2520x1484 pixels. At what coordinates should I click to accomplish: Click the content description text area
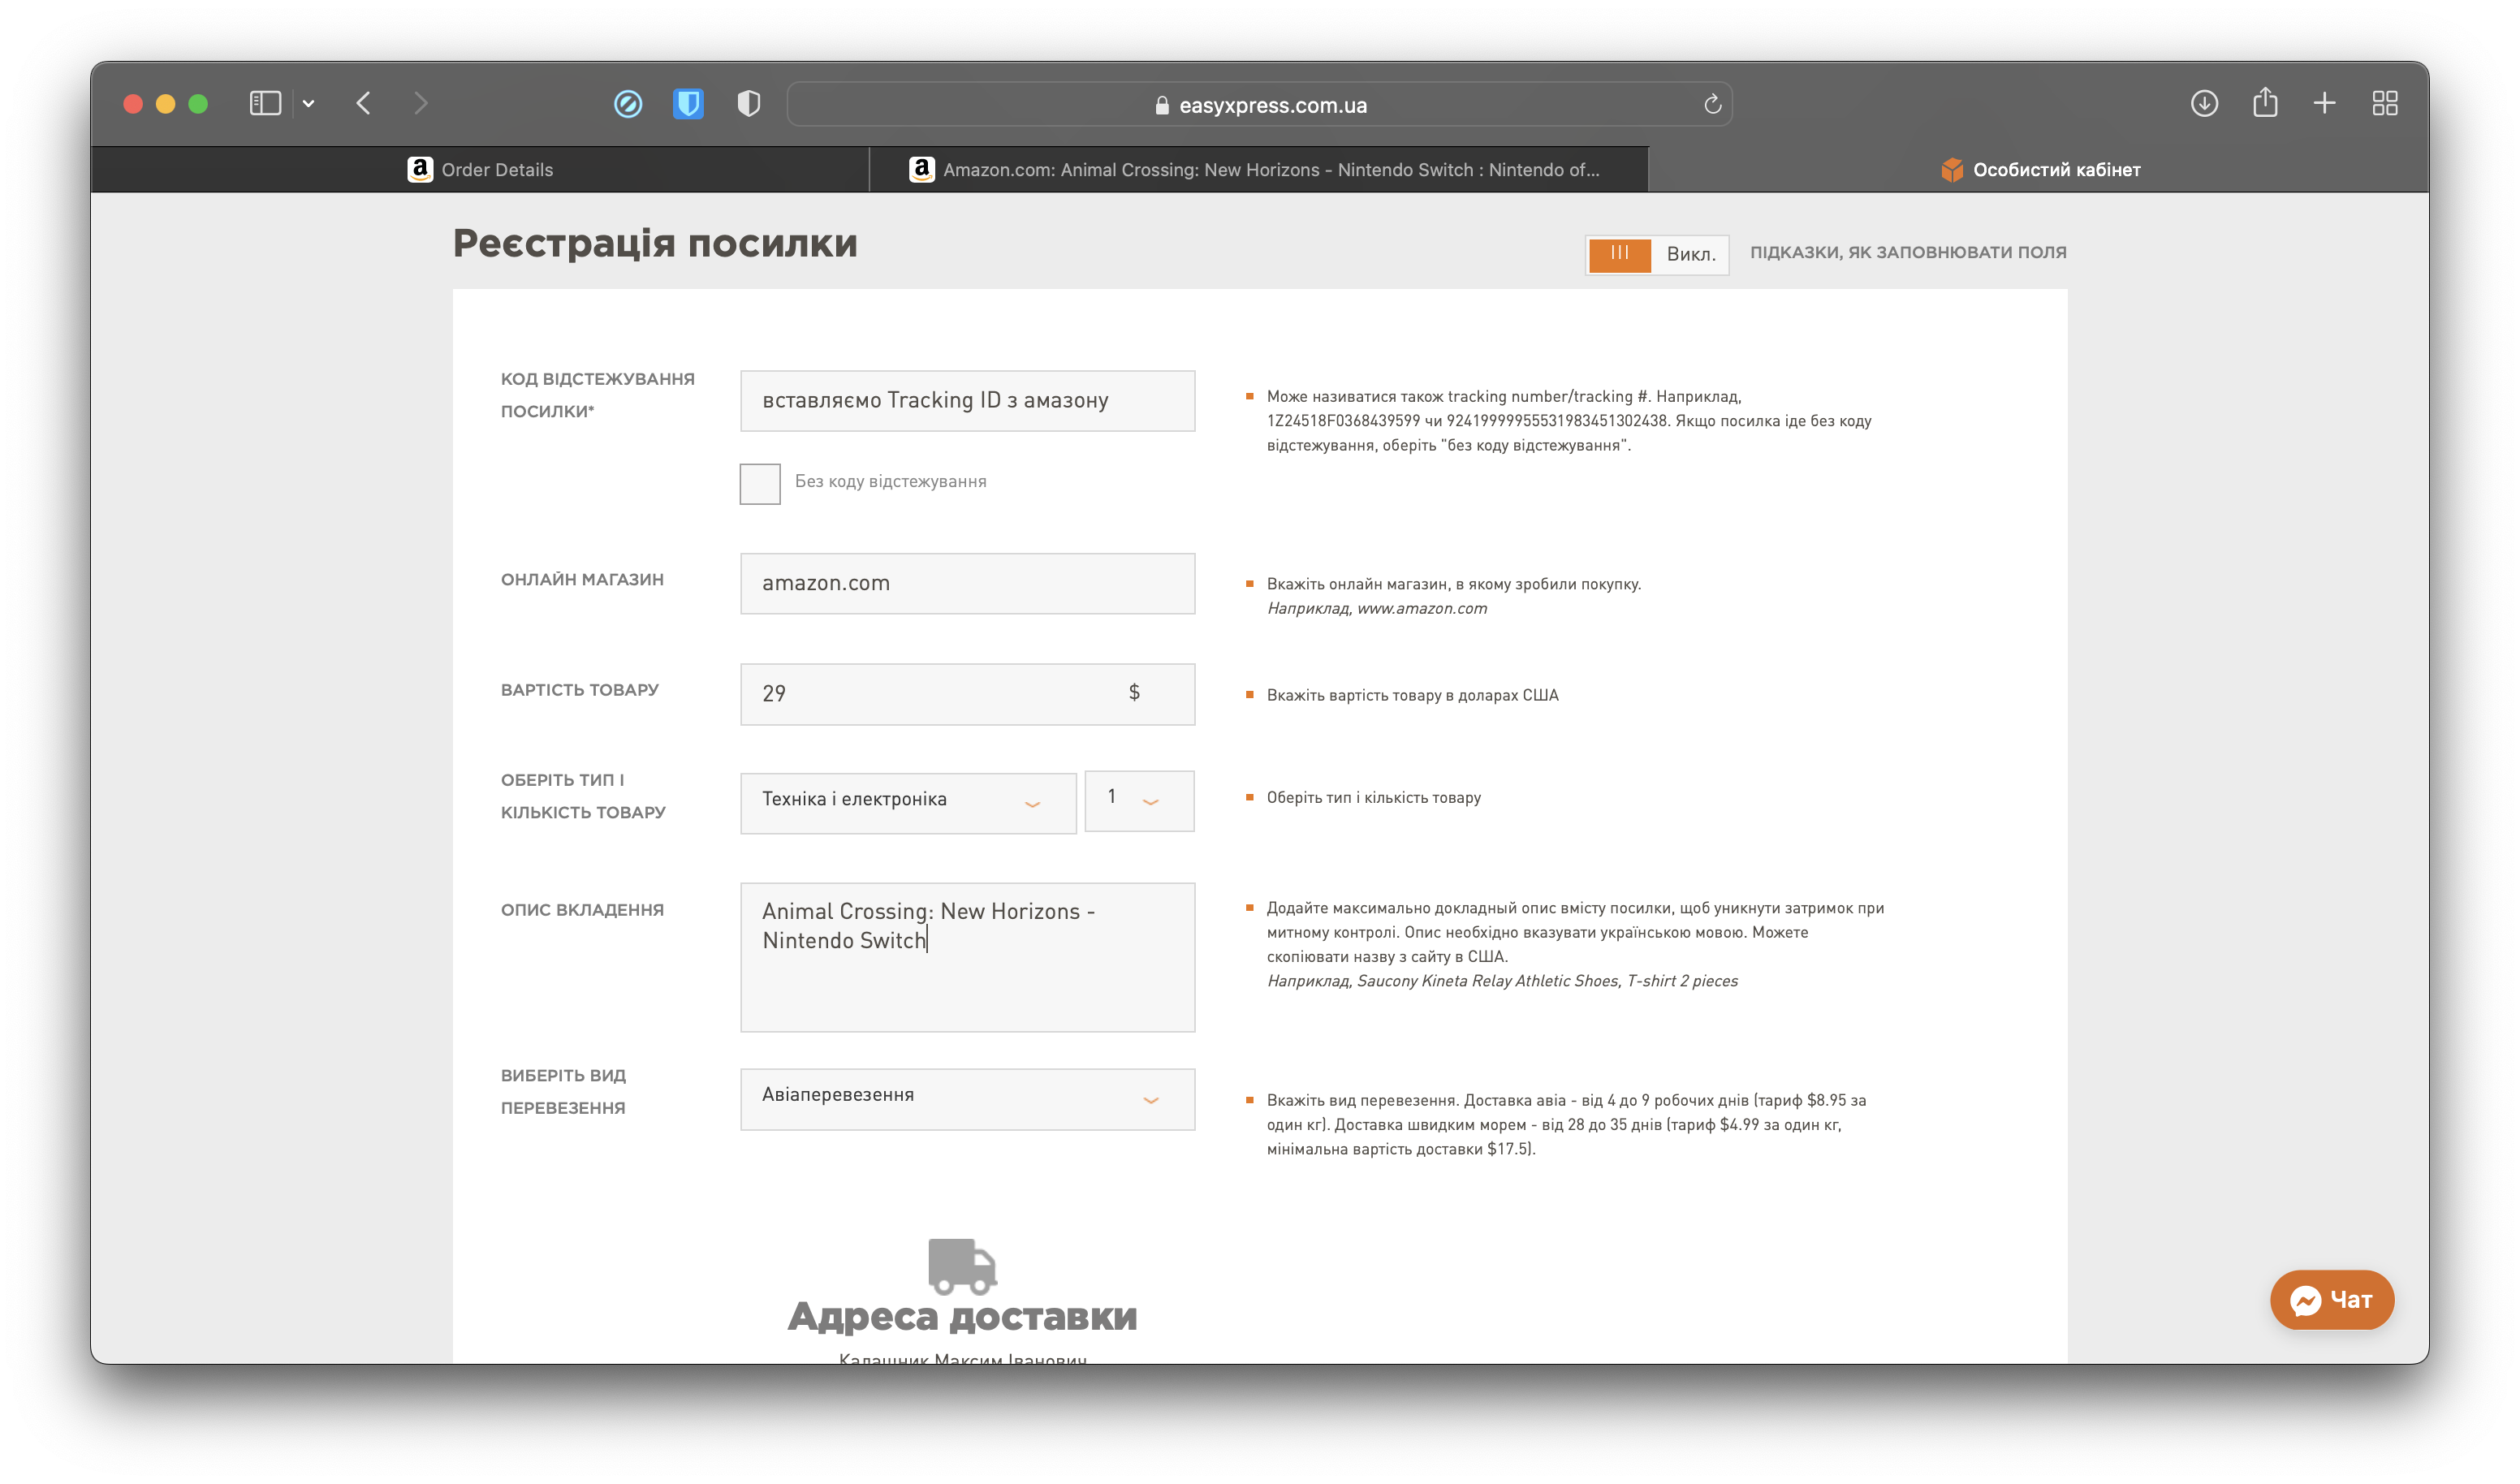tap(967, 957)
